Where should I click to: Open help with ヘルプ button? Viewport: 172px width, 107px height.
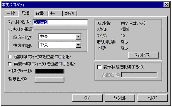152,98
